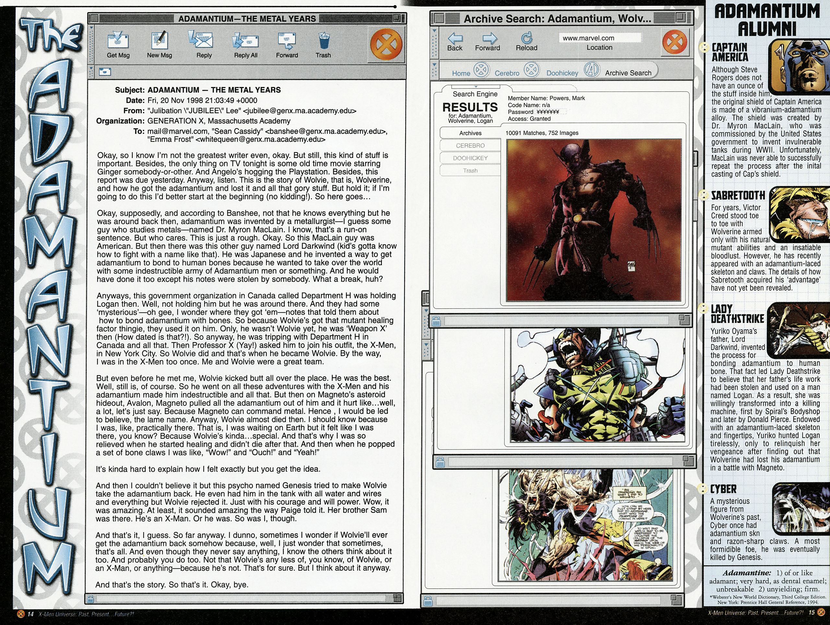Collapse the browser navigation toolbar triangle
830x625 pixels.
click(x=434, y=30)
